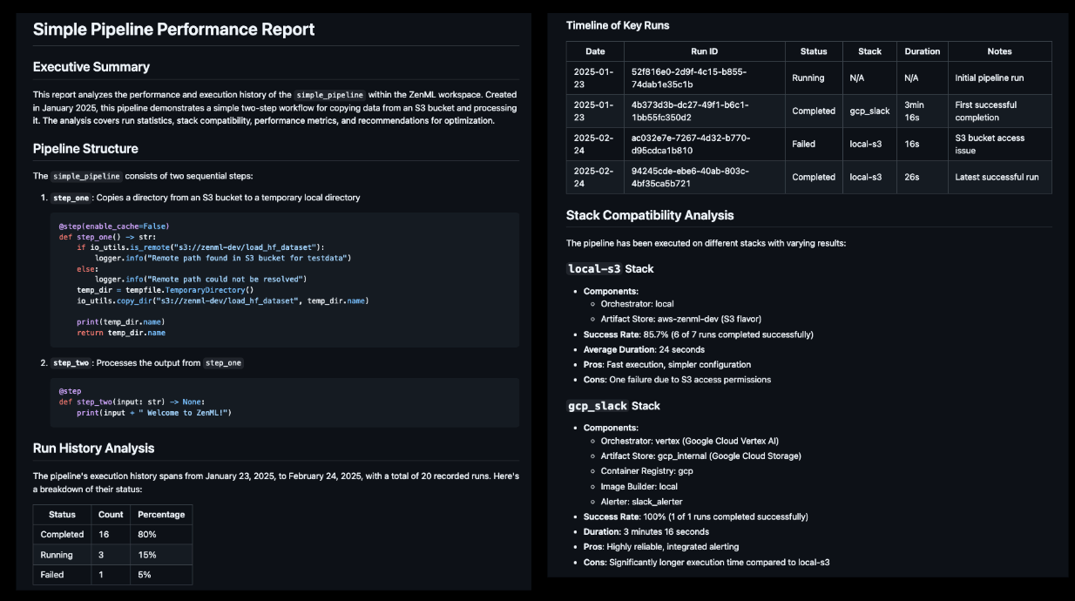1075x601 pixels.
Task: Click the Percentage column header
Action: click(161, 515)
